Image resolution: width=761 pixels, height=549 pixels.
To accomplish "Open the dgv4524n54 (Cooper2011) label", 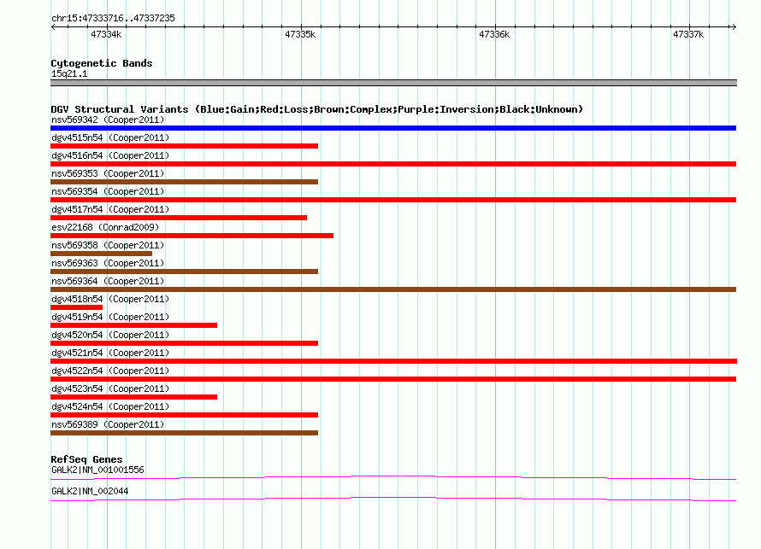I will click(110, 406).
